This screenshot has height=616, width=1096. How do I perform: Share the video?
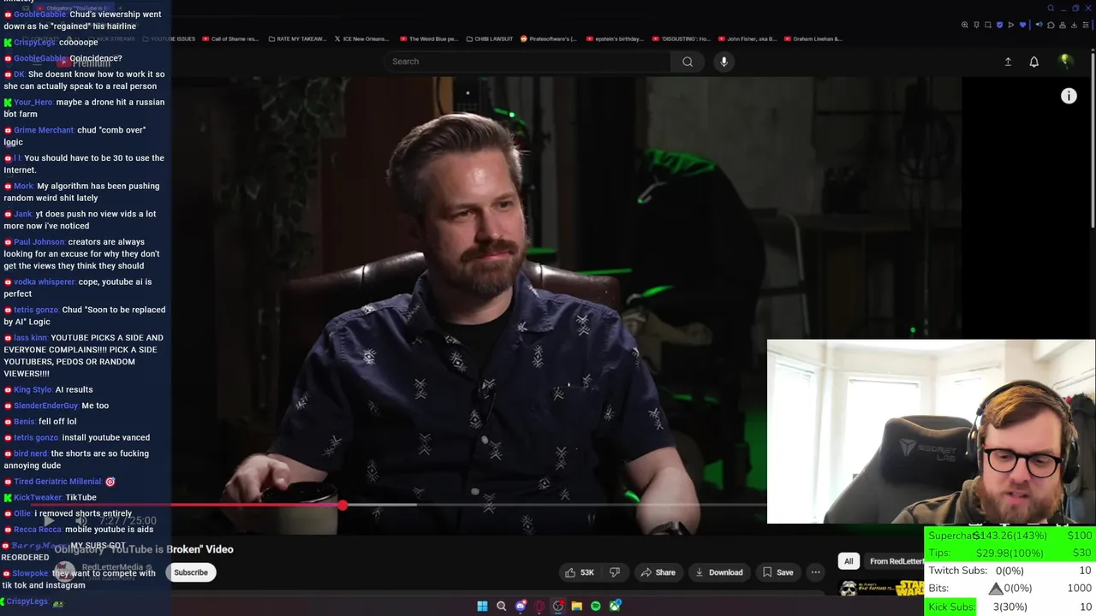[x=658, y=572]
